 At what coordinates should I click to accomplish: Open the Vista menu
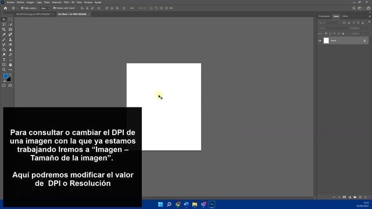(x=79, y=2)
